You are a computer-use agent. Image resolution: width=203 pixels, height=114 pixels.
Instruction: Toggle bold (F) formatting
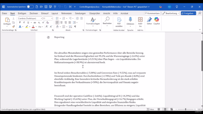[20, 22]
